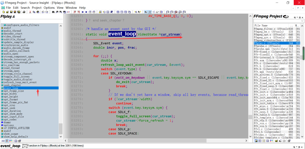Click the project list vertical scrollbar thumb
This screenshot has width=305, height=149.
(303, 53)
